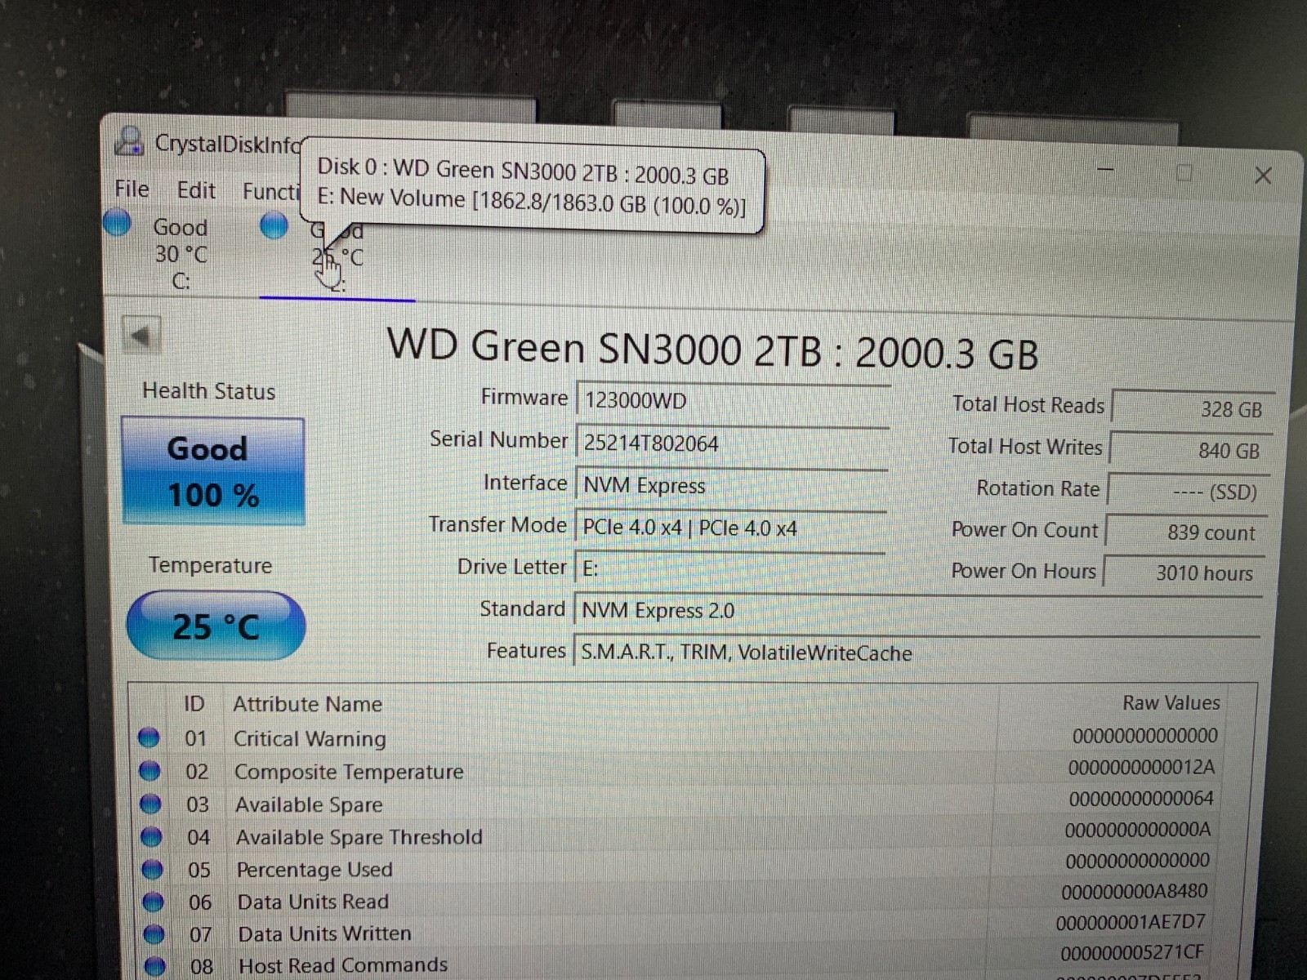This screenshot has width=1307, height=980.
Task: Open the File menu
Action: point(132,189)
